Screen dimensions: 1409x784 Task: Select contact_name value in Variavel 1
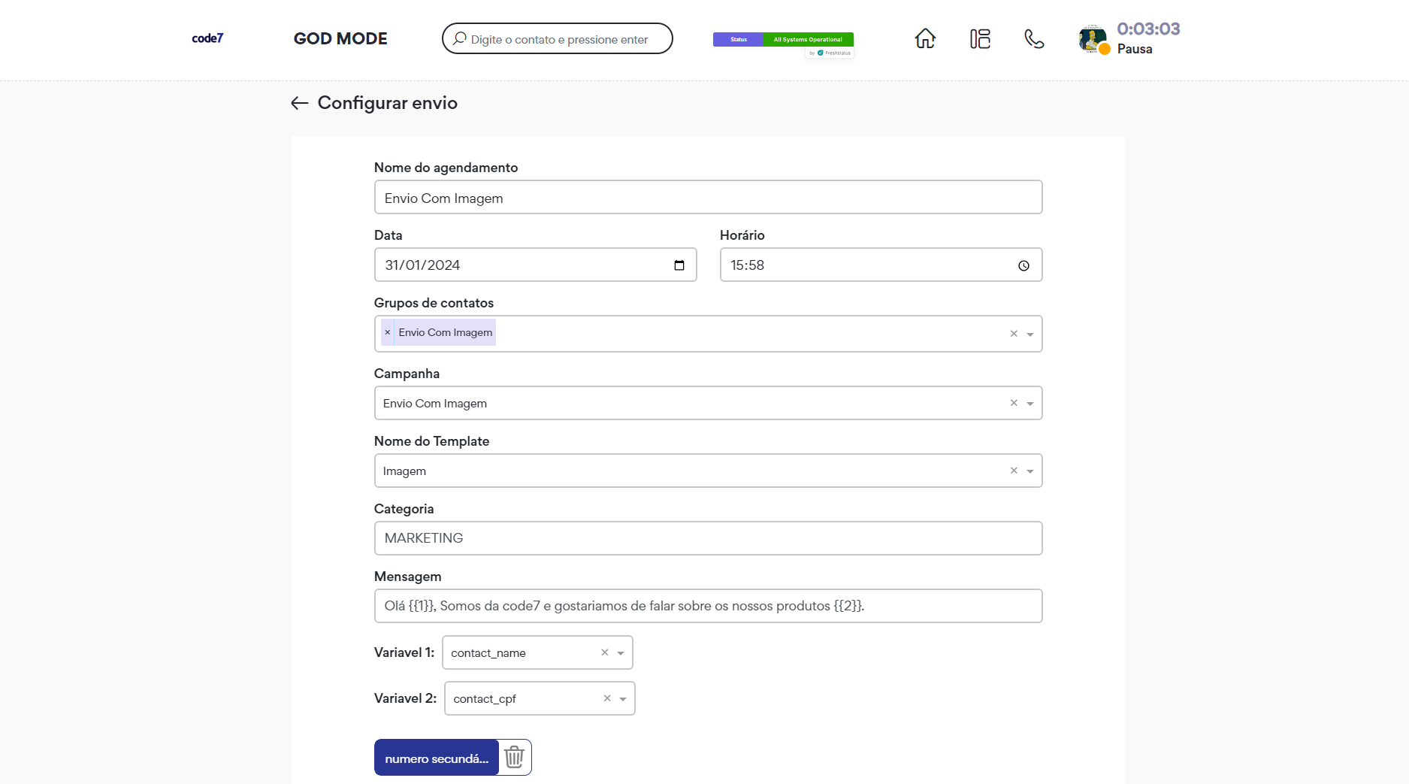pyautogui.click(x=488, y=653)
